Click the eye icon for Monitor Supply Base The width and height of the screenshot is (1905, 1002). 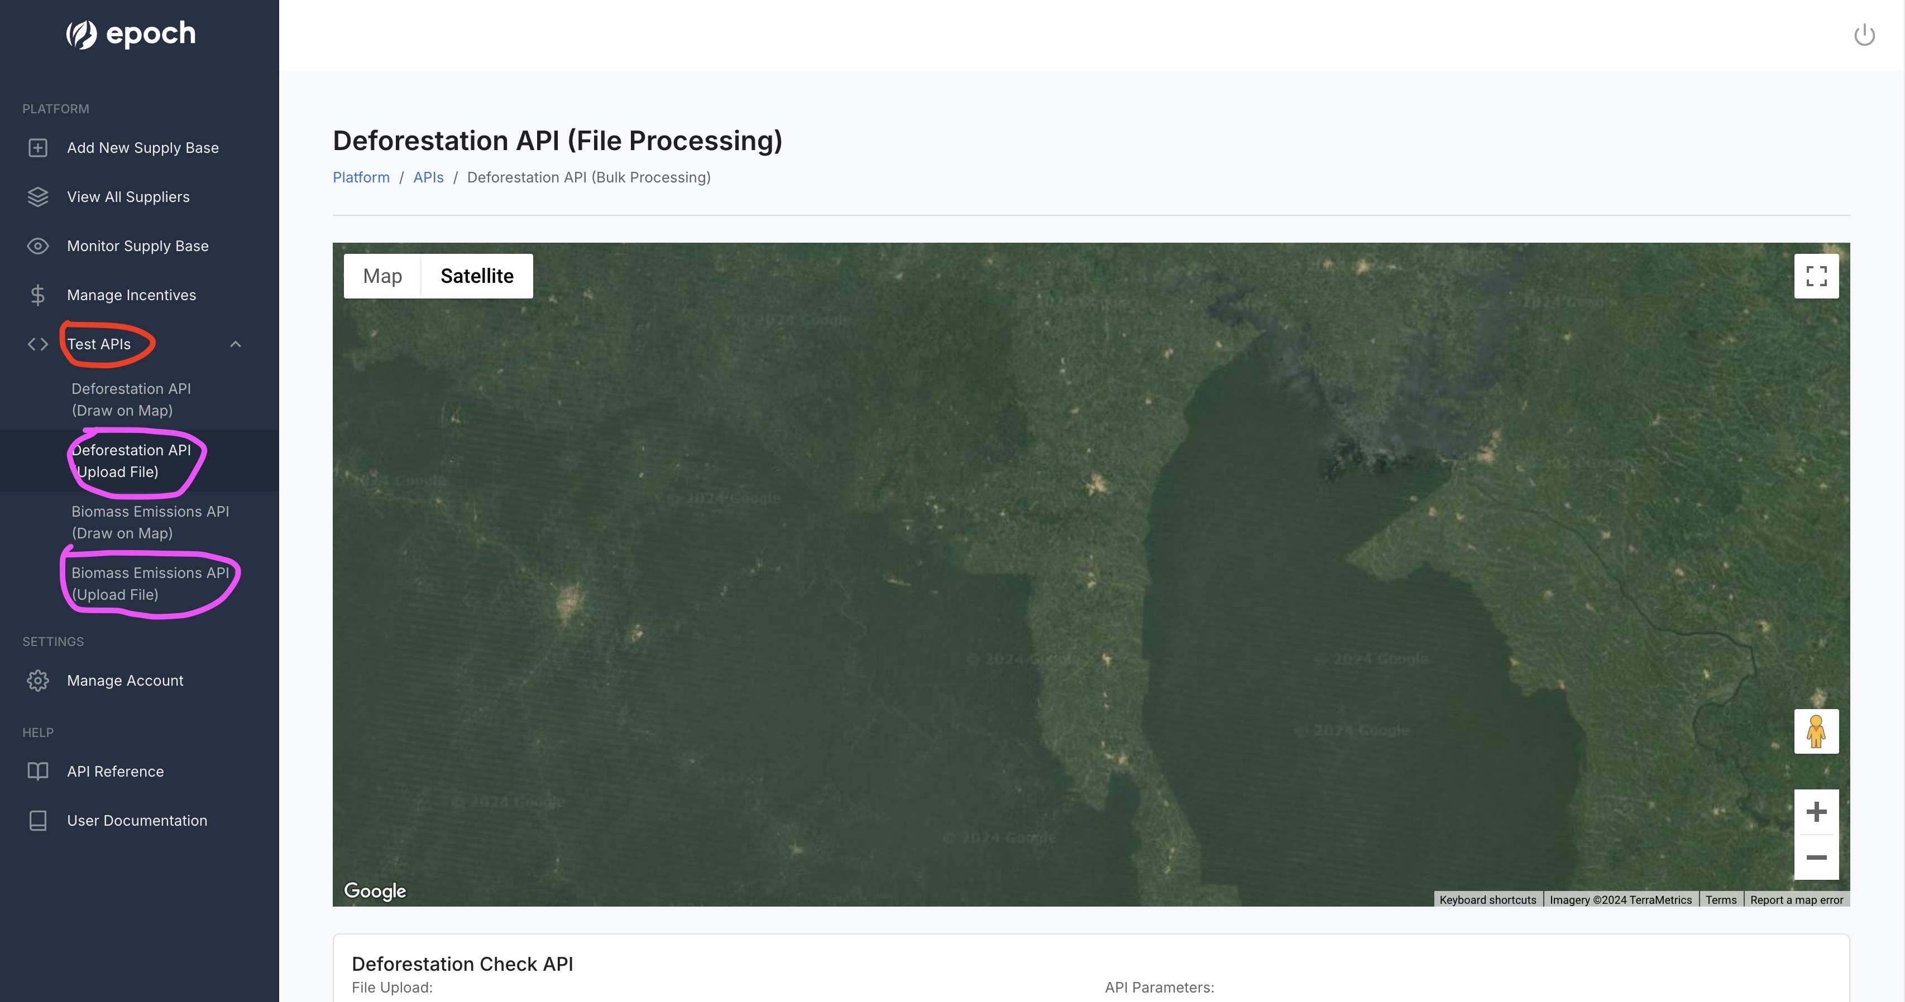click(38, 246)
